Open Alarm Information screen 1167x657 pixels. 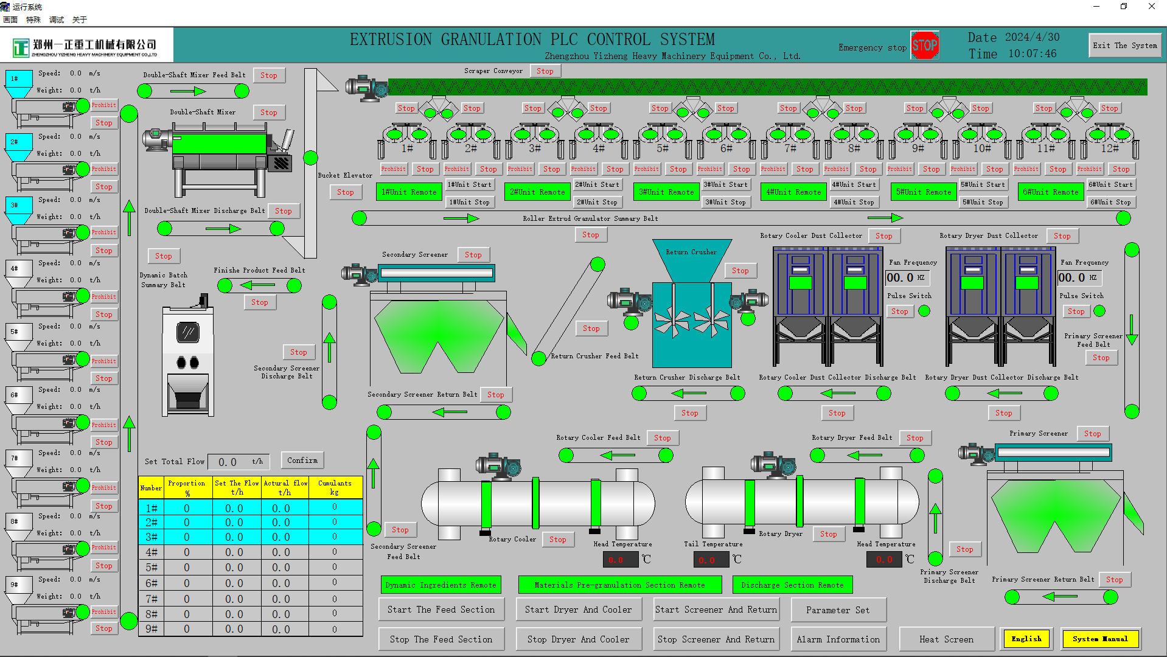click(838, 639)
